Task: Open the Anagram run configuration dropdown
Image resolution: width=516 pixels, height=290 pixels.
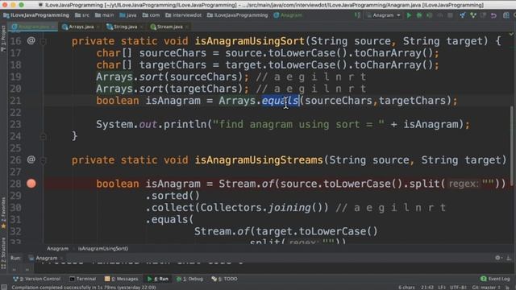Action: 384,15
